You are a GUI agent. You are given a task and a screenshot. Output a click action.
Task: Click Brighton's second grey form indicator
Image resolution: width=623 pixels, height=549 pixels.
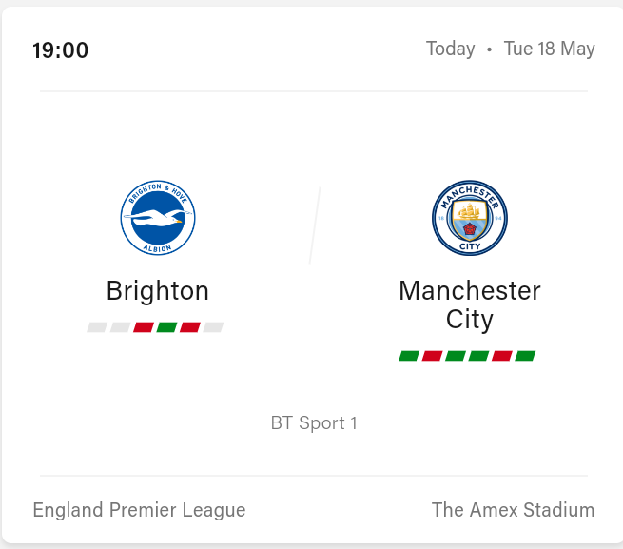[120, 327]
